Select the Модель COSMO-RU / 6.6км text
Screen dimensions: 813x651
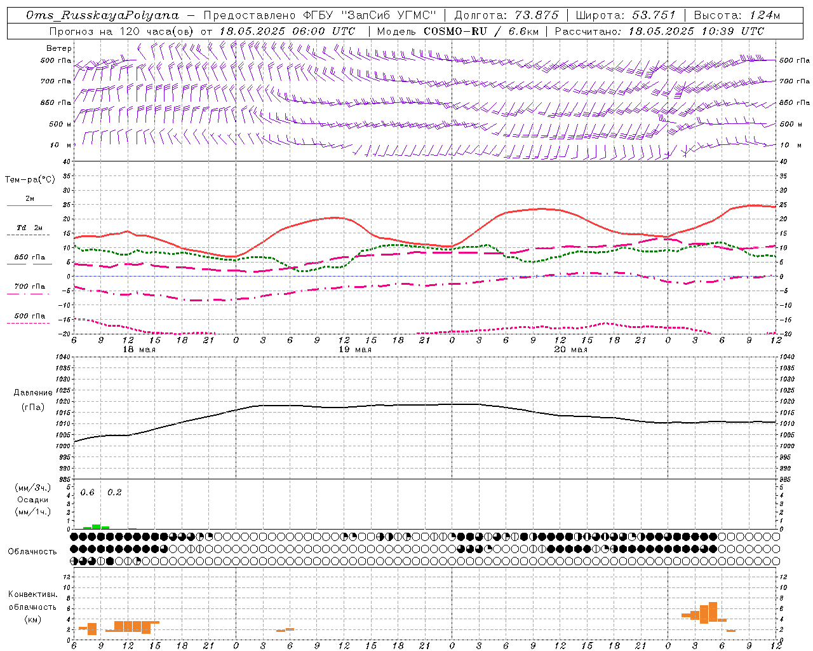point(458,31)
